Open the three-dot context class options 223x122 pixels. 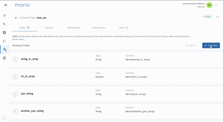click(217, 17)
